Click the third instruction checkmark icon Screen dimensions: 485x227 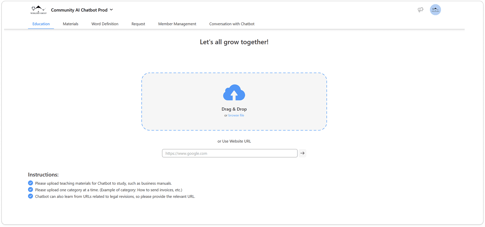point(30,196)
